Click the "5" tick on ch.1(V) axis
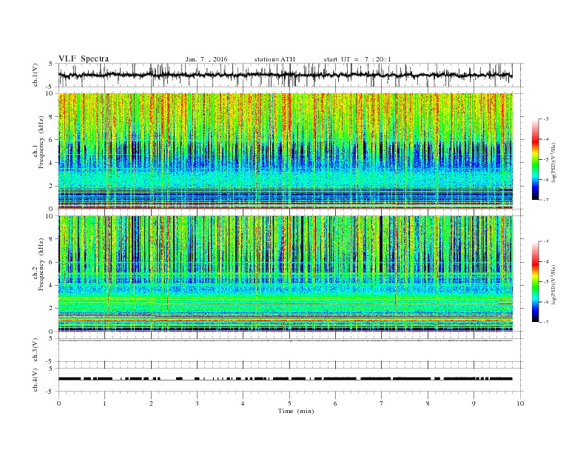 [52, 64]
